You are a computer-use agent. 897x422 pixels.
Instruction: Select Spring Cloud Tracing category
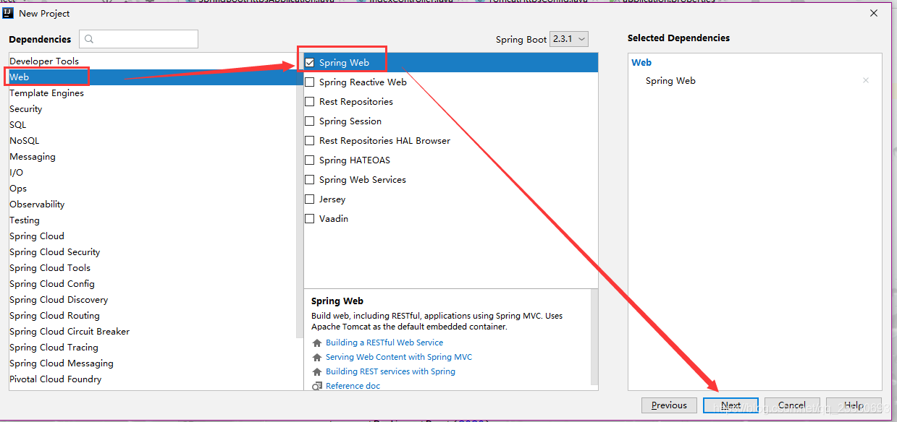coord(152,348)
